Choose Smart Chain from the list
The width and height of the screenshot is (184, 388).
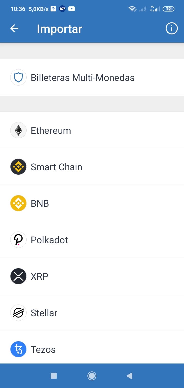[x=92, y=167]
